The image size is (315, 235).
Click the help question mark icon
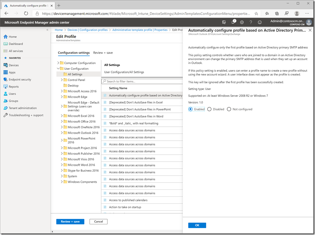coord(251,22)
